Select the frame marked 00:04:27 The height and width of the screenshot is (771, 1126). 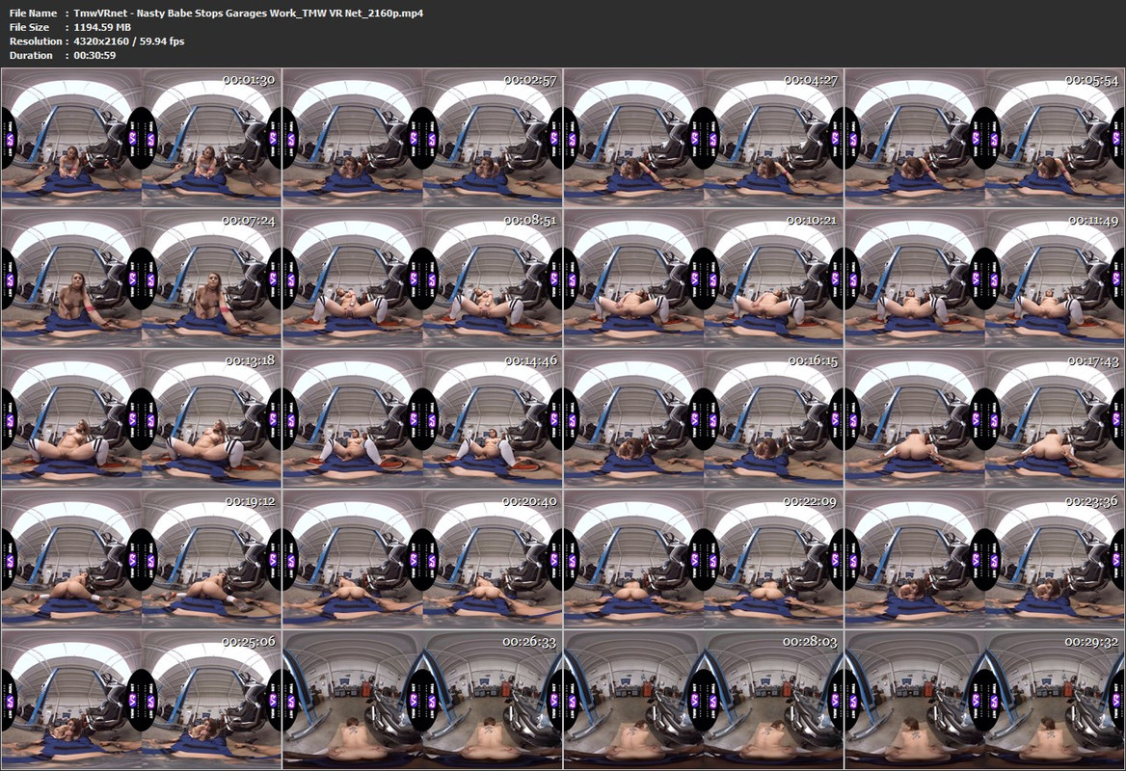click(704, 138)
